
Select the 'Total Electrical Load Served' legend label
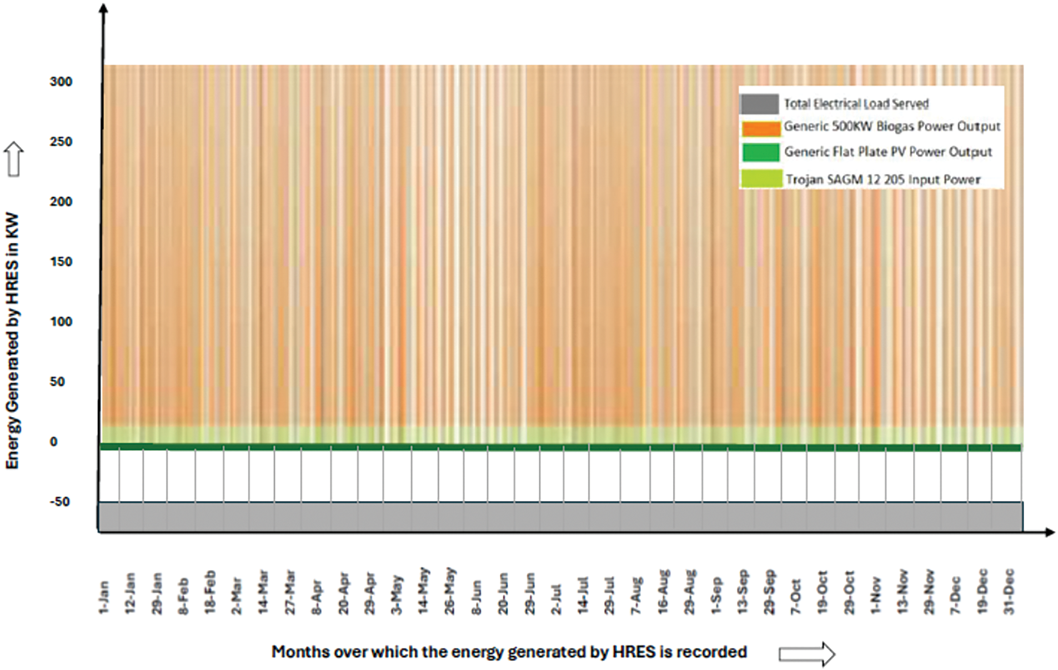856,104
